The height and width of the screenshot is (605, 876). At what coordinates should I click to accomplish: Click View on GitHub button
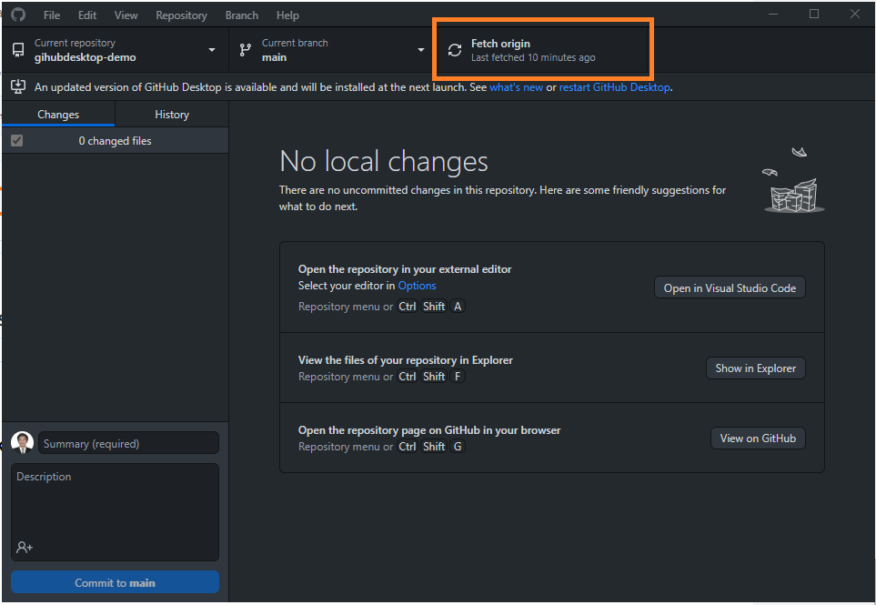coord(758,439)
